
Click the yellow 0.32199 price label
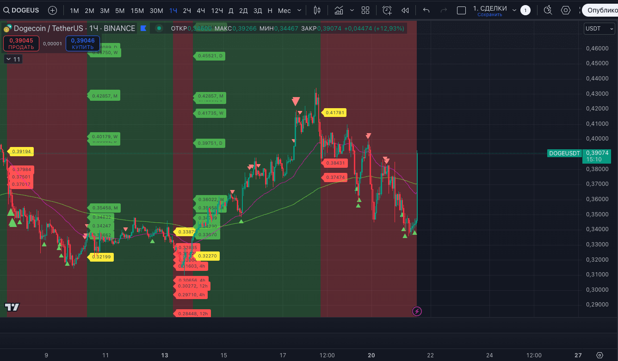(101, 257)
